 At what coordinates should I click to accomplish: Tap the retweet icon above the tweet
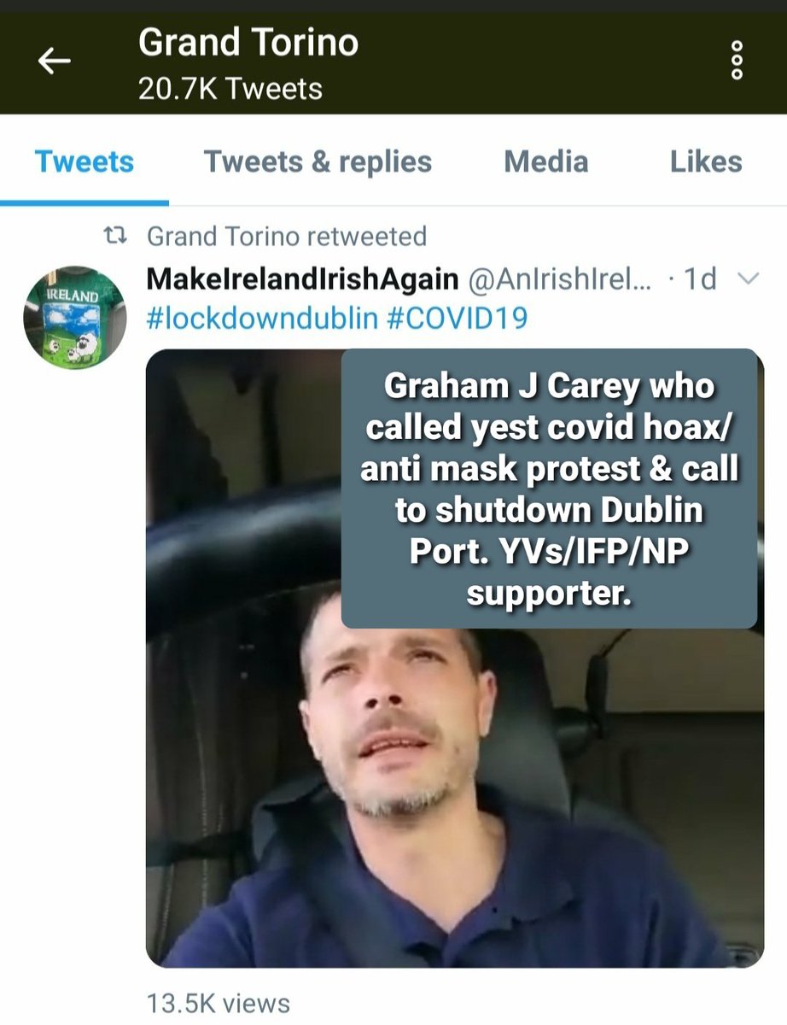[x=121, y=236]
